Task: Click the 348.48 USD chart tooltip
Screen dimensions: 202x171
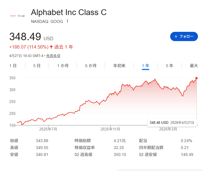Action: 172,123
